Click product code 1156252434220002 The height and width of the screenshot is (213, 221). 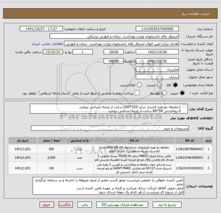click(190, 168)
